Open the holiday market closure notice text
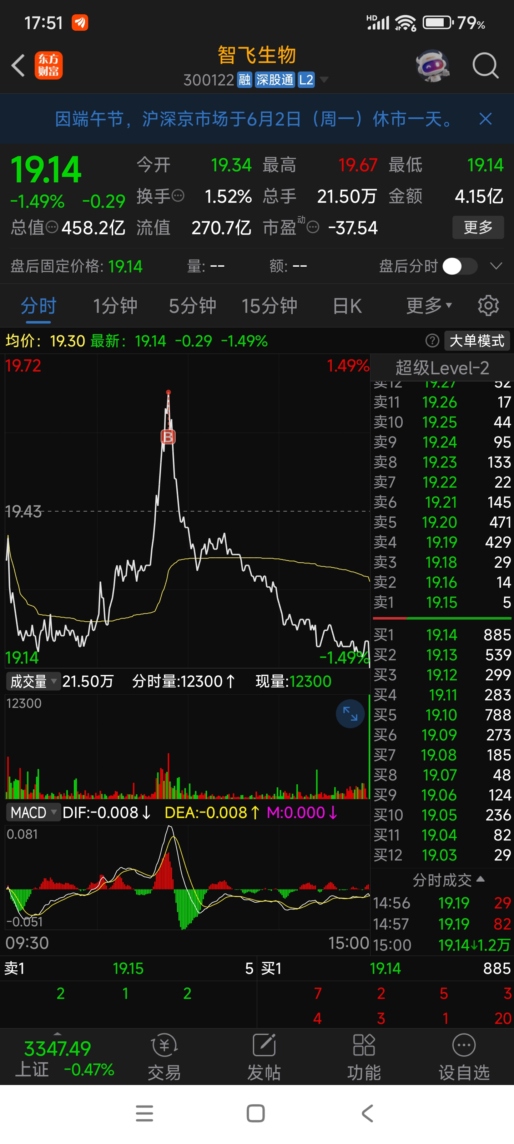 point(253,119)
